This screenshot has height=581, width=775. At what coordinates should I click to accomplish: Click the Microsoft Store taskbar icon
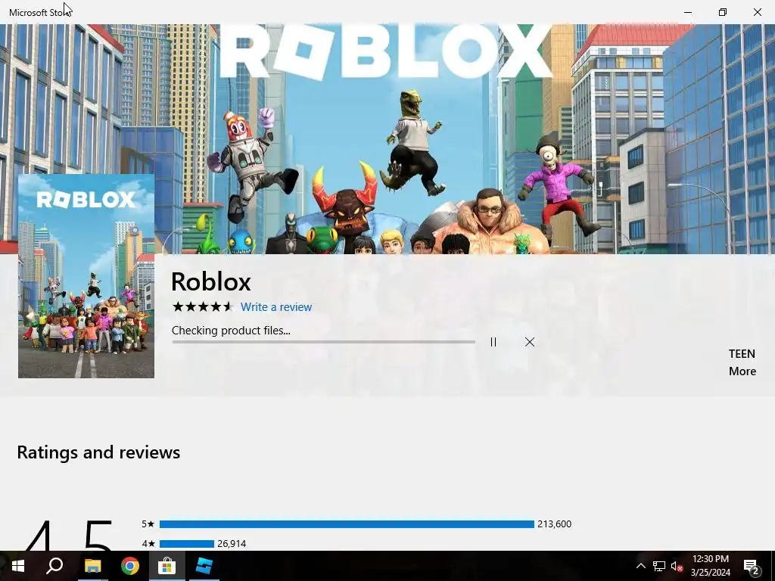167,566
